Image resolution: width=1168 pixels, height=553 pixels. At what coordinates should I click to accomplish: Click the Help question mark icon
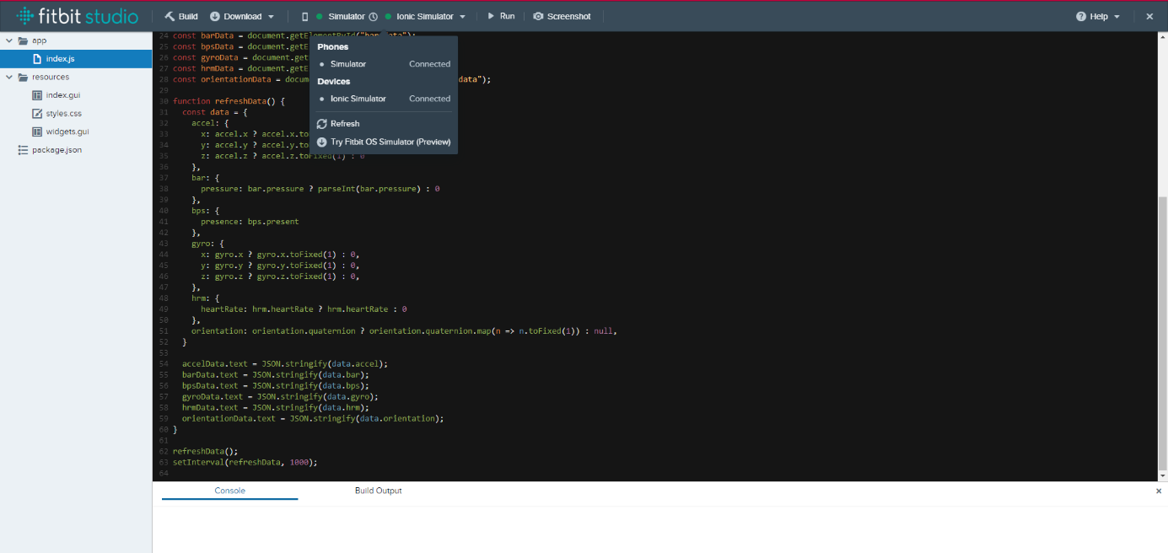pos(1080,17)
